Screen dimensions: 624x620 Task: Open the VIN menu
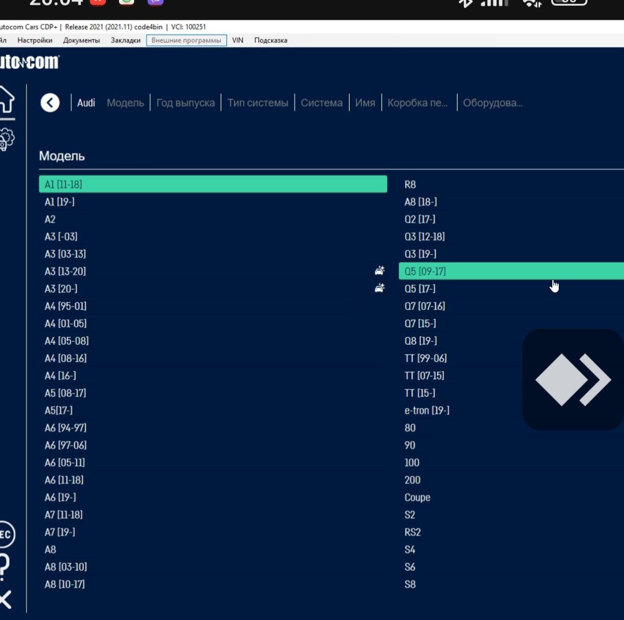tap(237, 40)
